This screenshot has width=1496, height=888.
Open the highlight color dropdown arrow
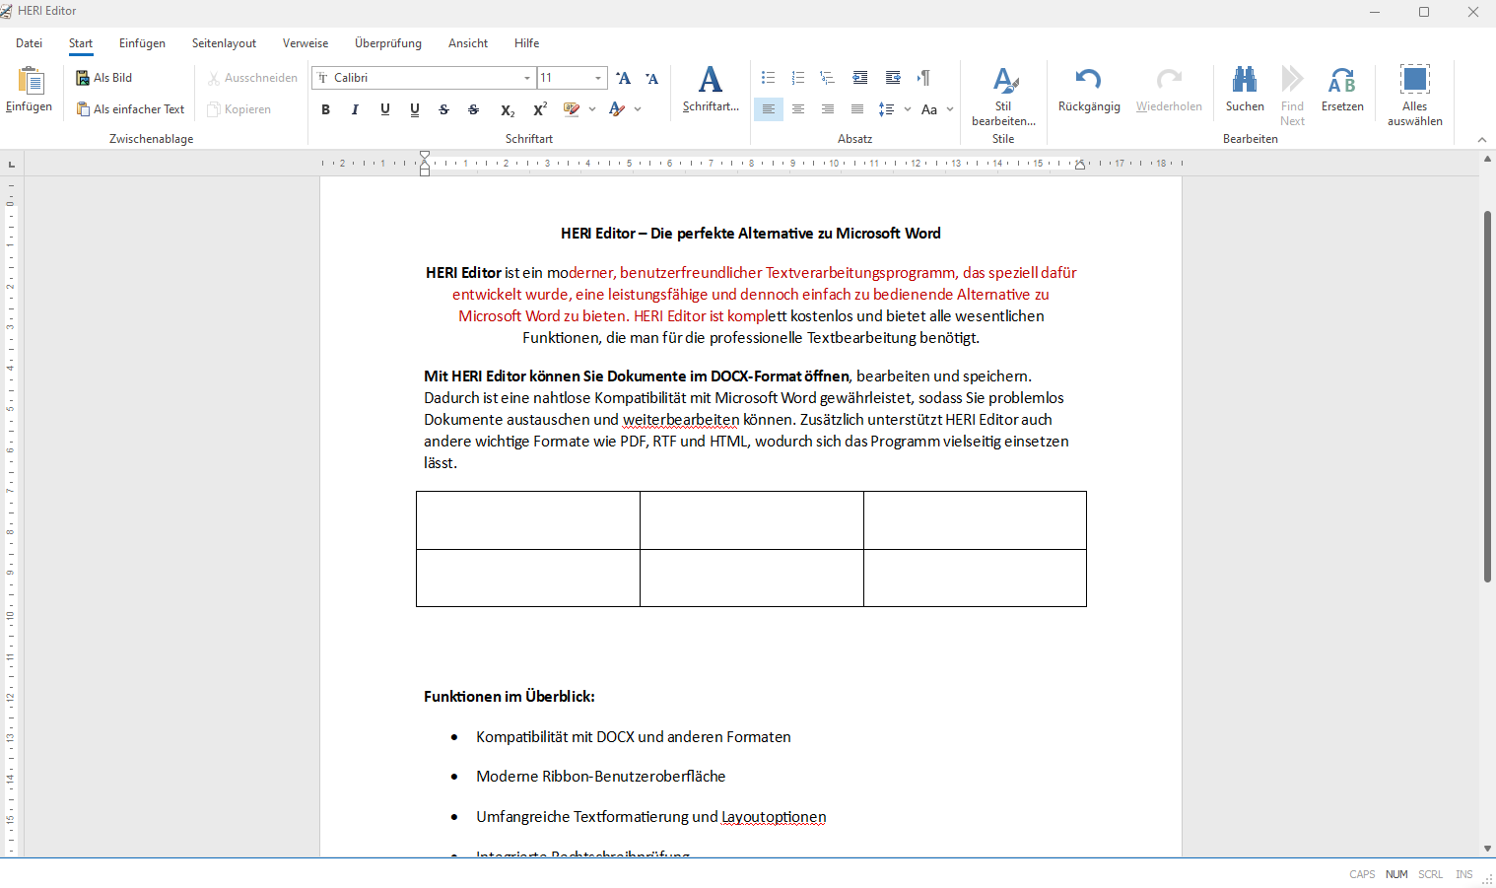click(x=592, y=109)
